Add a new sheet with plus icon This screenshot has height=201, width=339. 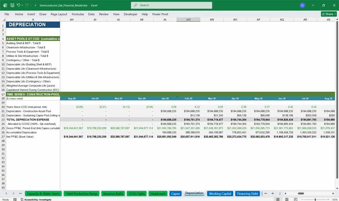point(273,194)
